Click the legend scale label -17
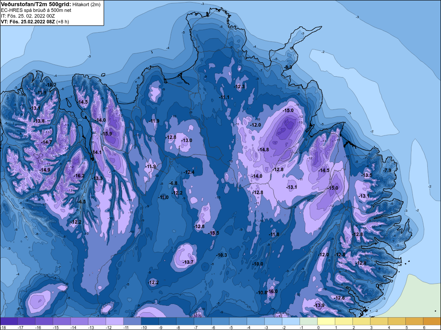 pyautogui.click(x=20, y=327)
